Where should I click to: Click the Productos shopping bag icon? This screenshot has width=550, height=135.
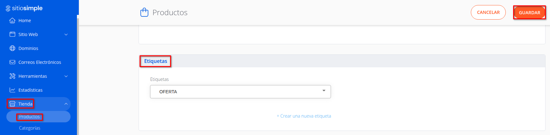coord(144,12)
